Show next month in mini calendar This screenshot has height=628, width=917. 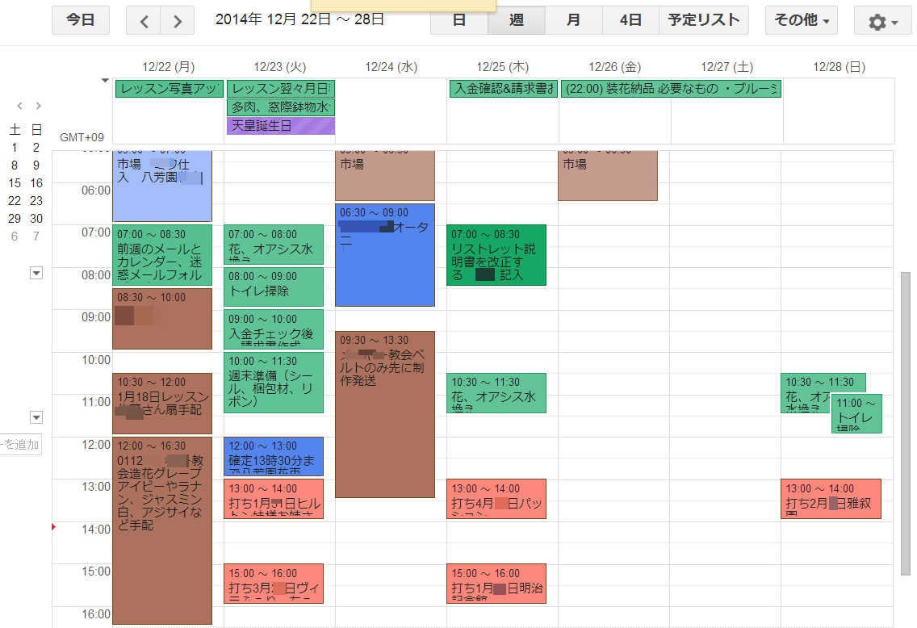point(38,106)
